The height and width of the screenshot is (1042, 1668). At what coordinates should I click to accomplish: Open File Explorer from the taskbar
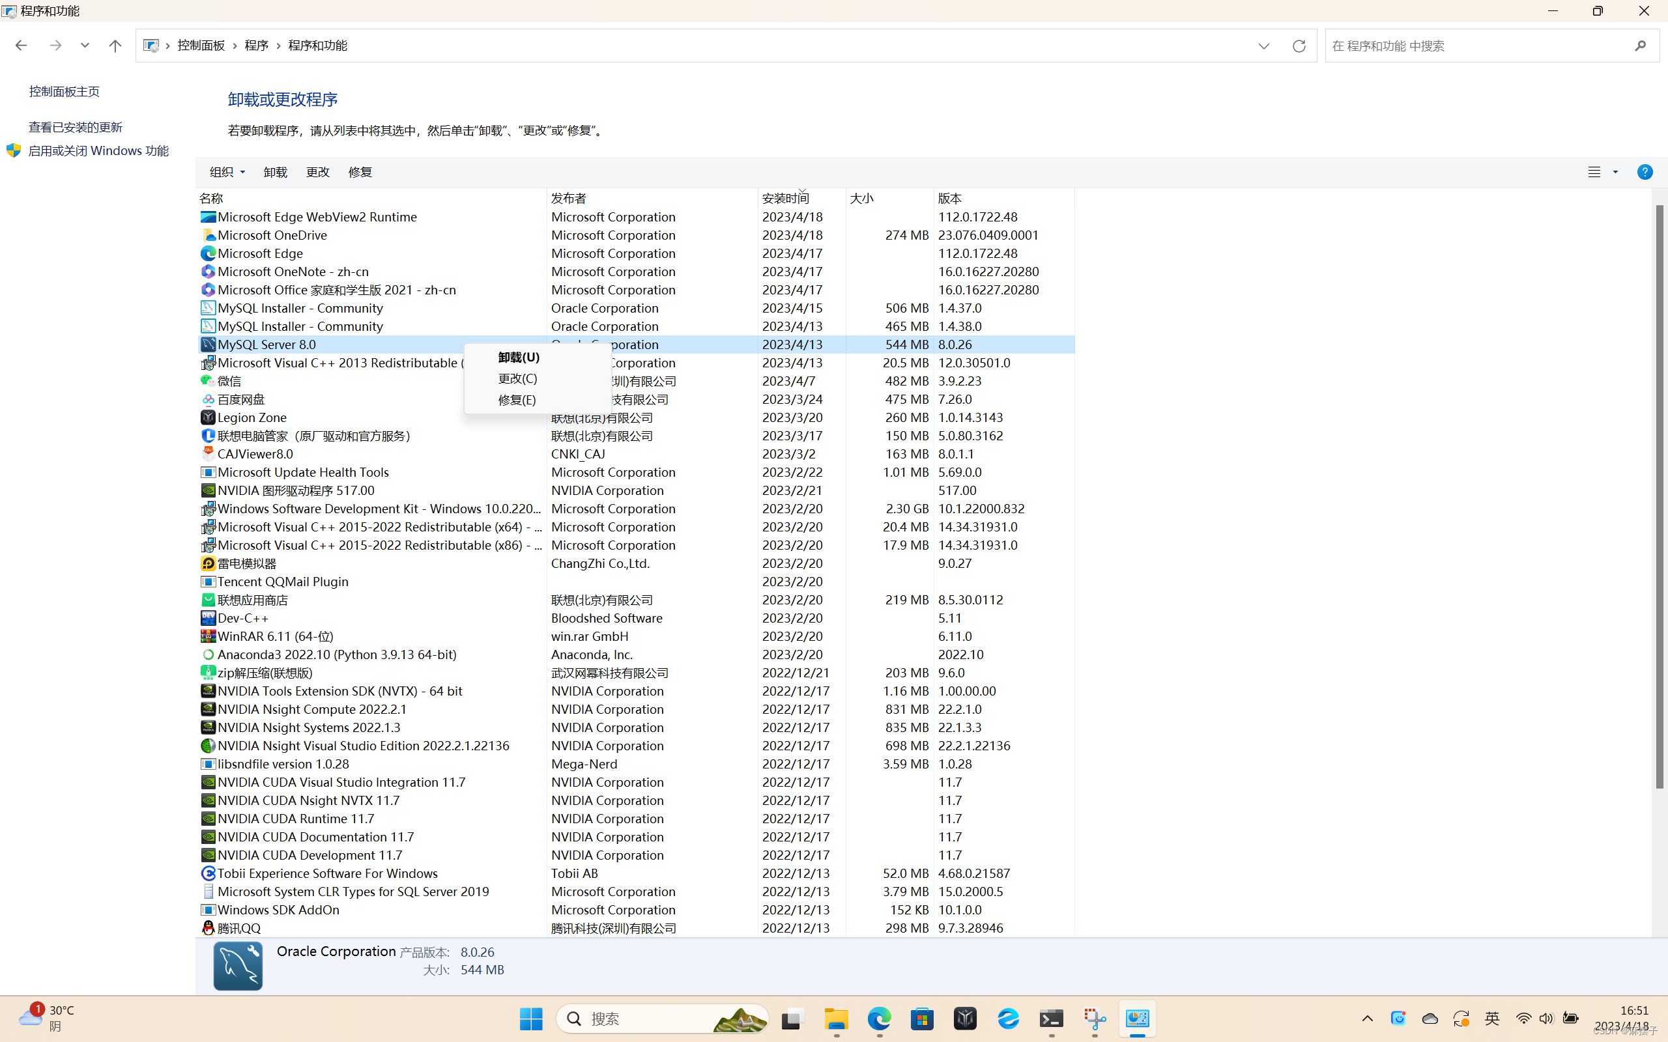pos(836,1019)
